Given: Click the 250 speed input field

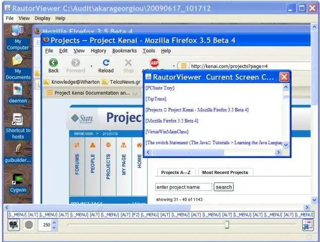Looking at the screenshot, I should click(x=45, y=225).
